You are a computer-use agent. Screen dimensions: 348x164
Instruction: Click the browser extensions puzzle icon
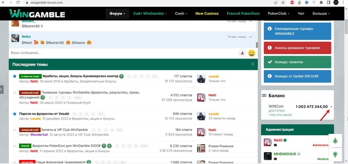(x=319, y=2)
